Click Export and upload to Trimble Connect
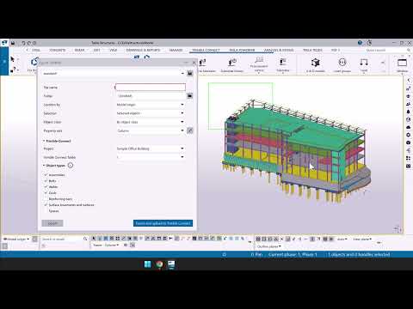 [x=163, y=223]
